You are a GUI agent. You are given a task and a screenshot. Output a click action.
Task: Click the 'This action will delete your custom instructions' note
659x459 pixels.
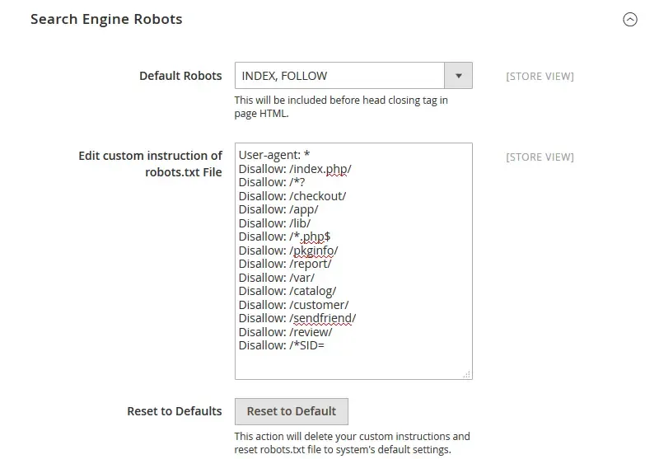353,443
